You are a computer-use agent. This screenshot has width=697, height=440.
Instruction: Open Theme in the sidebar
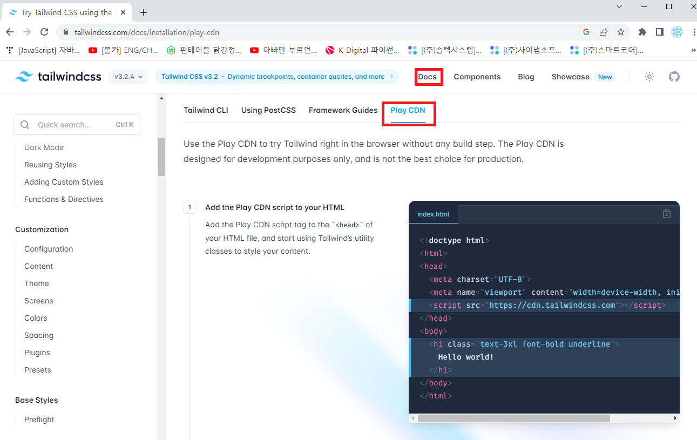(36, 283)
